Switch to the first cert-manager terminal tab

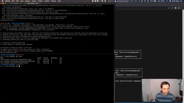(16, 3)
